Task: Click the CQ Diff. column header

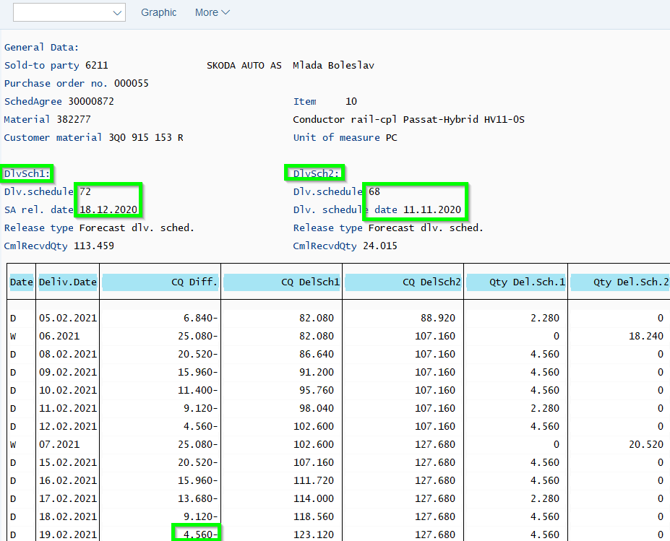Action: coord(160,282)
